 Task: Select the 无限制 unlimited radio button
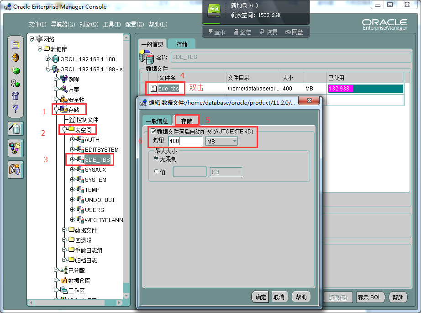[157, 159]
